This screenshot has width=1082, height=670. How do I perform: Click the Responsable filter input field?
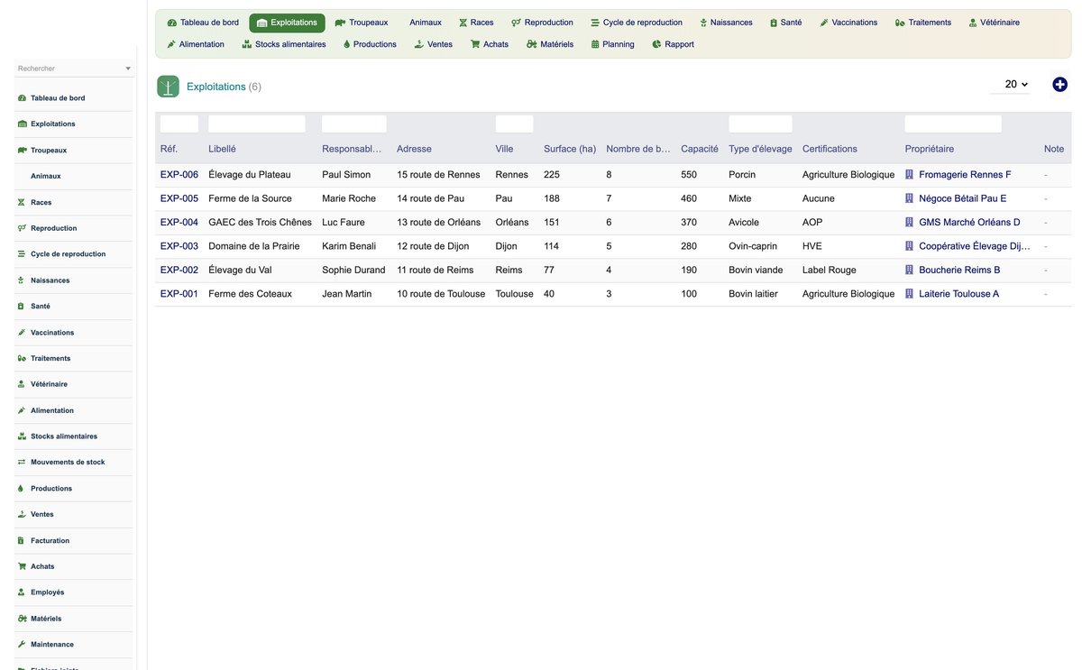pyautogui.click(x=354, y=124)
